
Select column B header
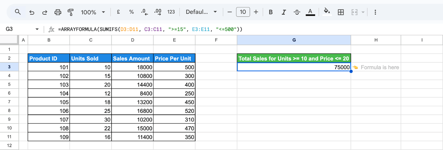[49, 40]
